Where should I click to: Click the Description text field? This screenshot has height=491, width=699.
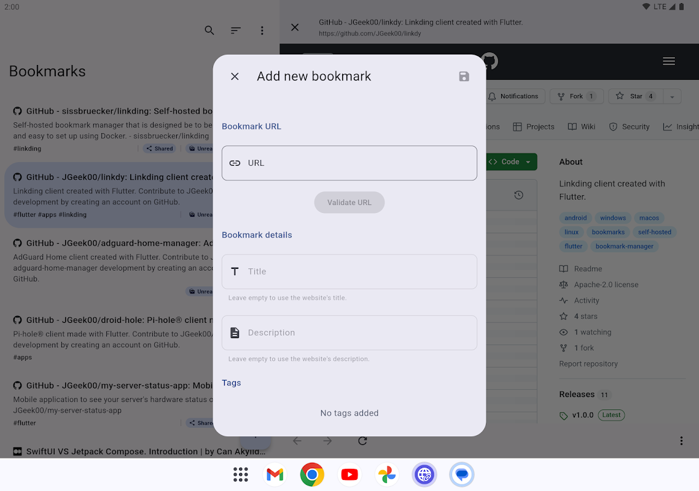point(349,333)
